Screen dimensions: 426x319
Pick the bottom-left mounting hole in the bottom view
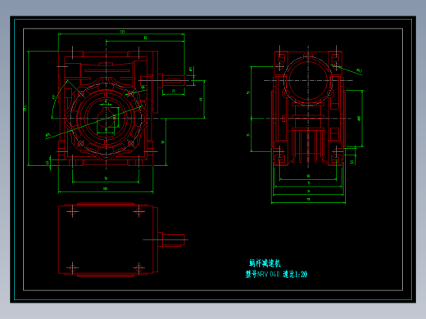(72, 268)
